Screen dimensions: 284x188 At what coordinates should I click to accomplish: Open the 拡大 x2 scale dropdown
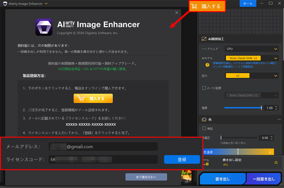[x=252, y=76]
